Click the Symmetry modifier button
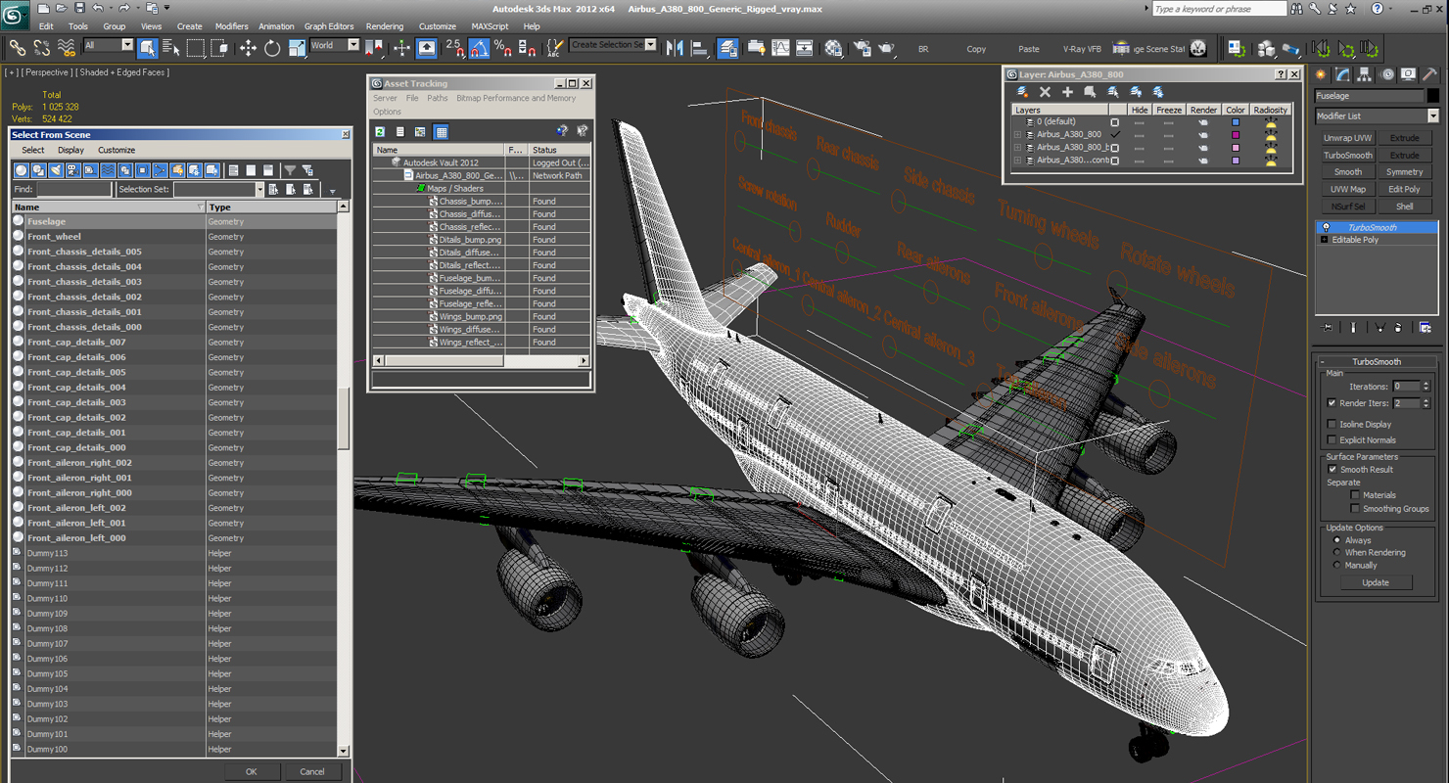Screen dimensions: 1449x783 1404,172
